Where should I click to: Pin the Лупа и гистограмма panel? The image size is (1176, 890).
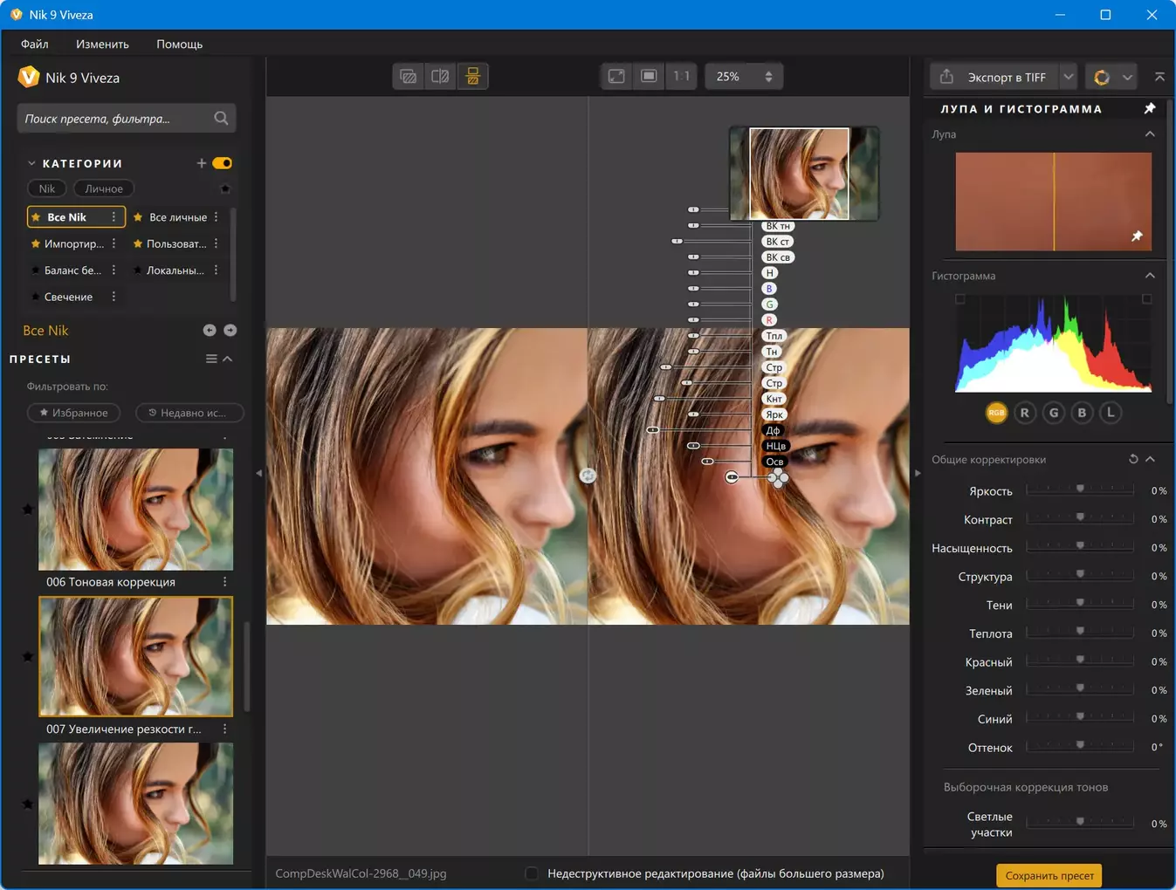1149,109
